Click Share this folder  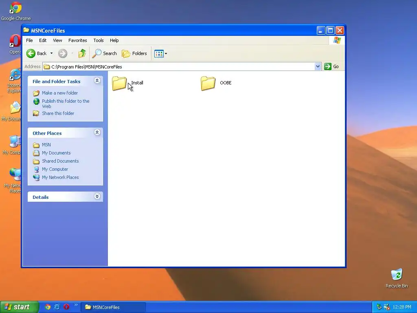(58, 113)
